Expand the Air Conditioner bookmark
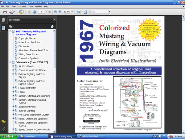The image size is (185, 139). click(13, 66)
